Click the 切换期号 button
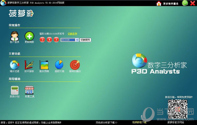Viewport: 197px width, 125px height. (85, 40)
